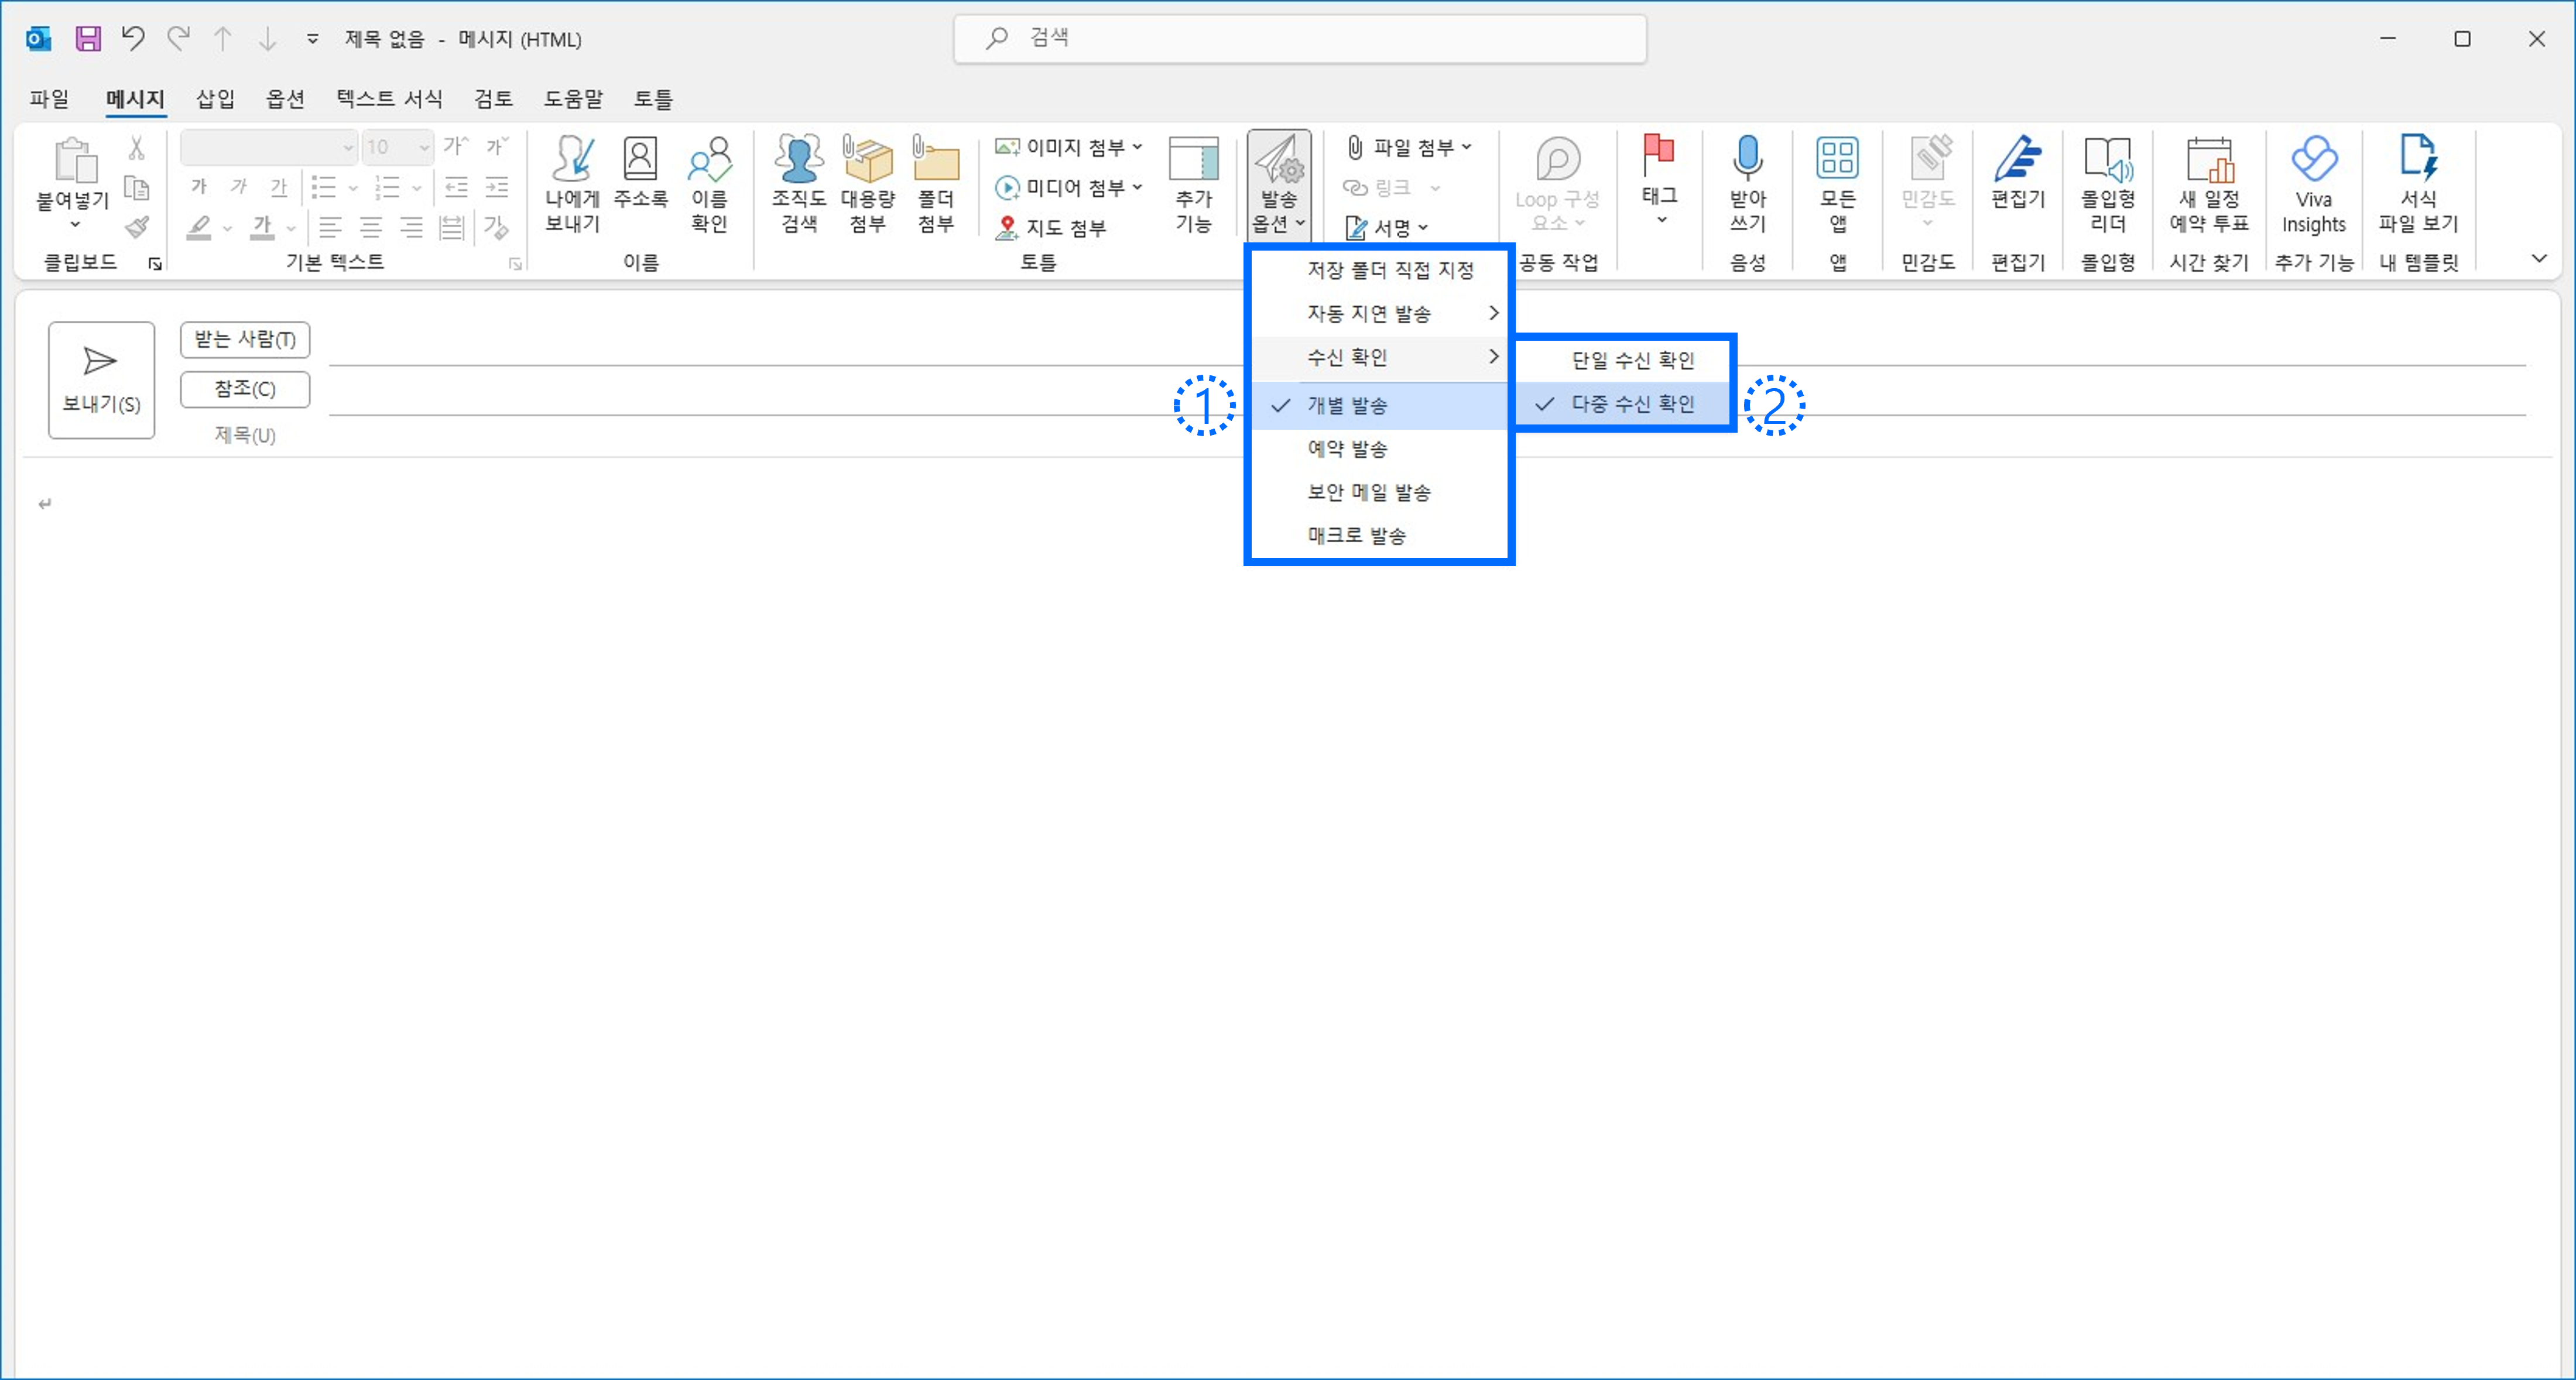This screenshot has width=2576, height=1380.
Task: Click the copy icon in clipboard group
Action: pos(137,188)
